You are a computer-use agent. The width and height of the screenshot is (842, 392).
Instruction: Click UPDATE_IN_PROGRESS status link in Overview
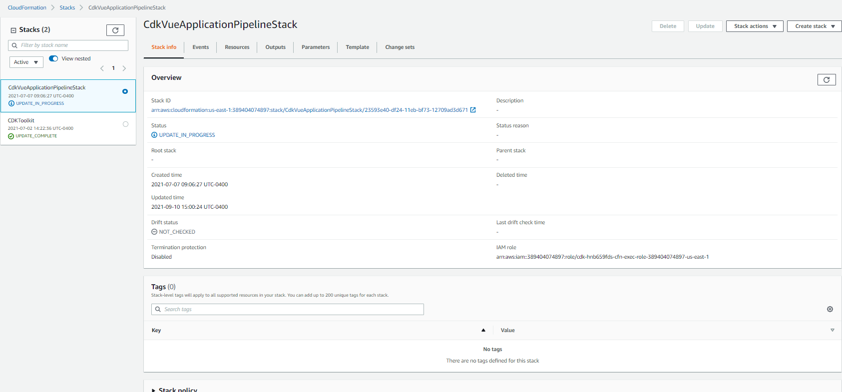click(187, 135)
